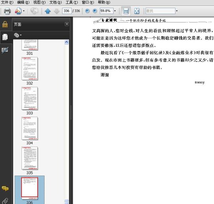Select the fit one full page icon
This screenshot has height=204, width=214.
[x=137, y=11]
